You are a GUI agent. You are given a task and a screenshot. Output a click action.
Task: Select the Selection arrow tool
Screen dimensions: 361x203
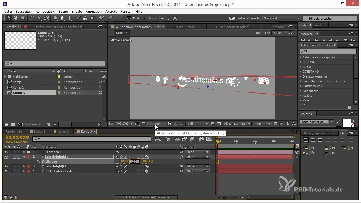[9, 18]
